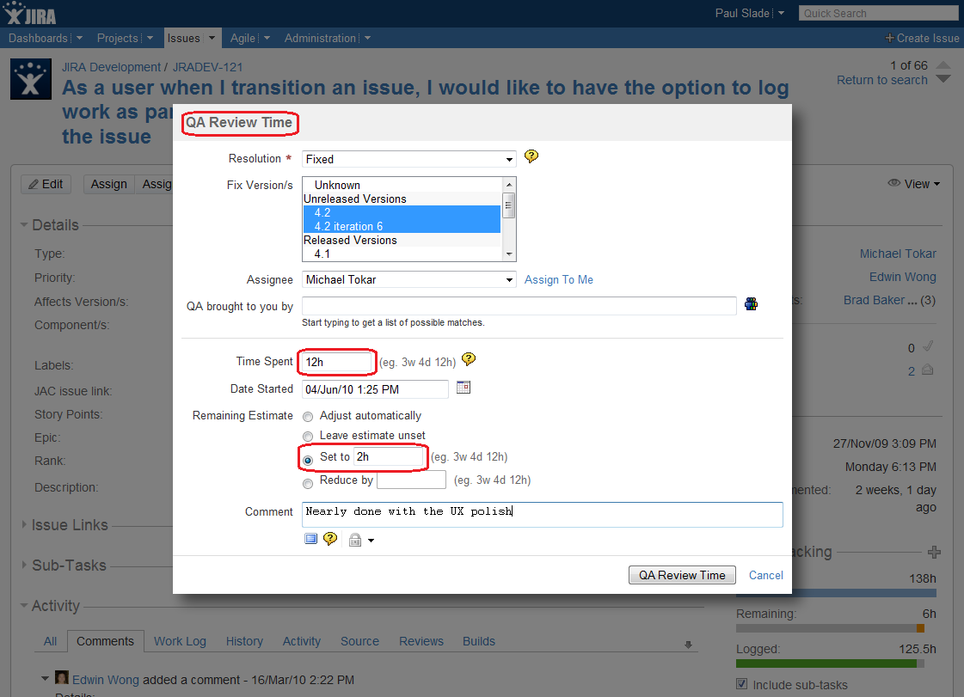Click the Logged time green bar
The width and height of the screenshot is (964, 697).
826,663
